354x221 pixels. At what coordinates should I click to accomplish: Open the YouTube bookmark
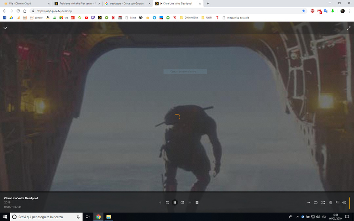[x=86, y=17]
